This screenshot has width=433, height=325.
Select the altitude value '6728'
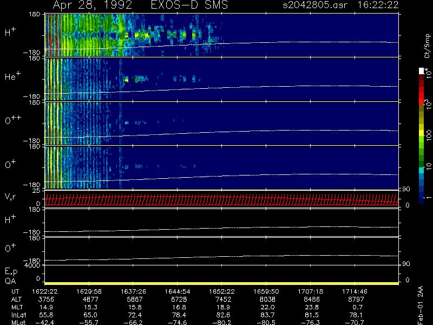click(x=179, y=300)
